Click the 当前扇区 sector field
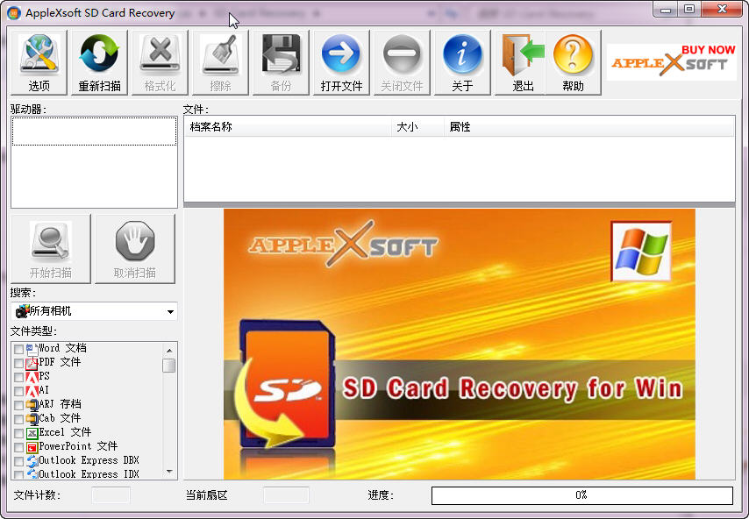Image resolution: width=749 pixels, height=519 pixels. (x=286, y=495)
